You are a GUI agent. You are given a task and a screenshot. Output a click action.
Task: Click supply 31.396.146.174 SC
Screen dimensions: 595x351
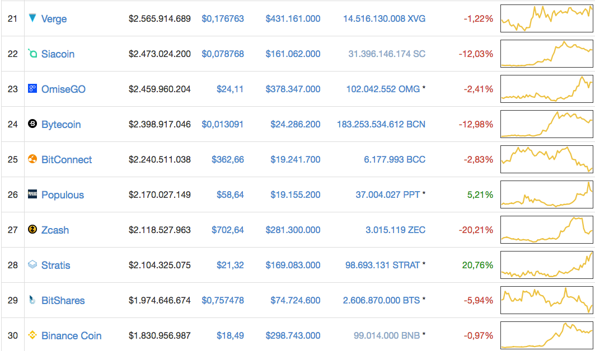coord(387,54)
